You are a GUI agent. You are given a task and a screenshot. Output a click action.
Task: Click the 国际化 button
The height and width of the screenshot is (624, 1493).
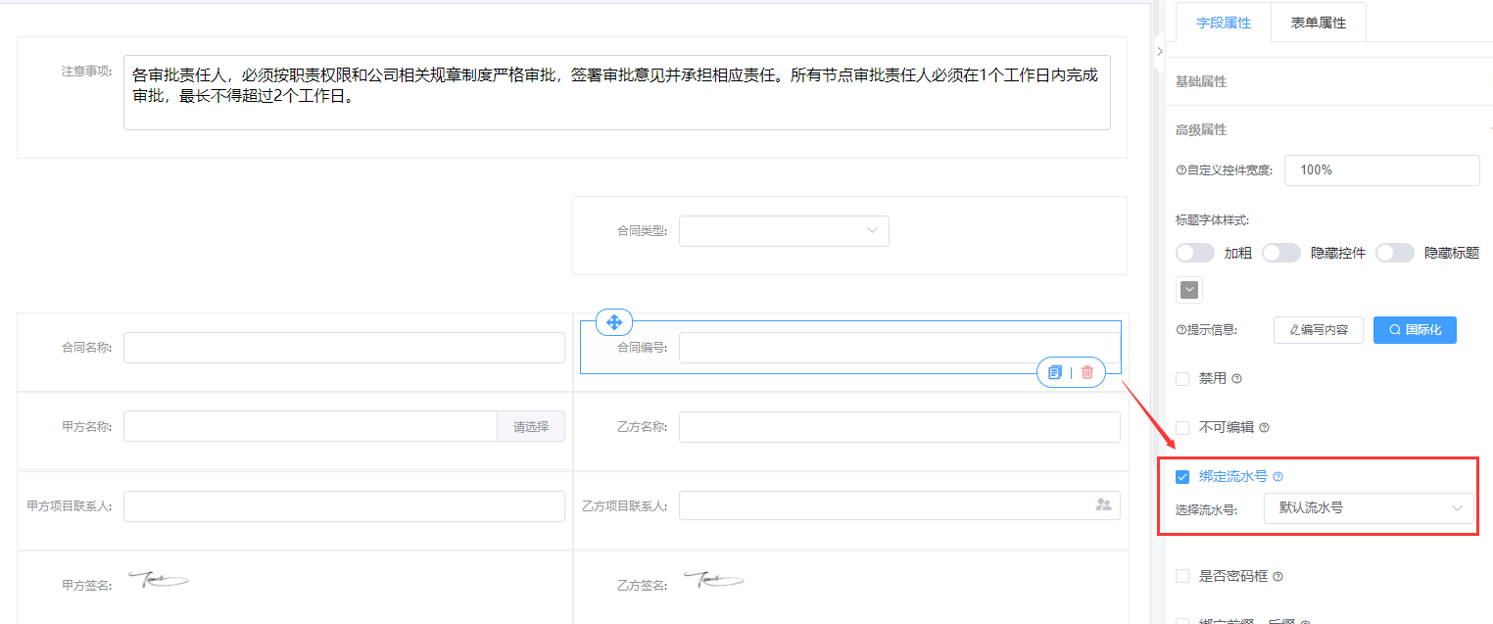click(x=1415, y=330)
